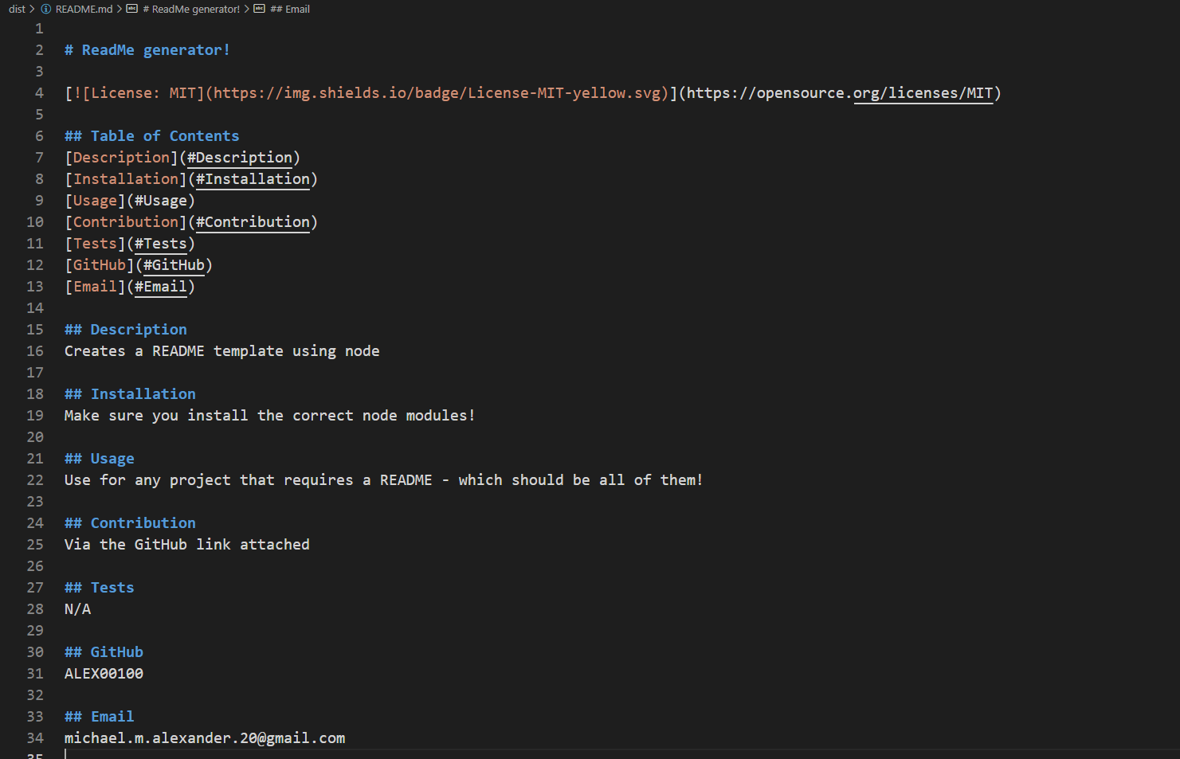This screenshot has height=759, width=1180.
Task: Click the ## Usage heading text
Action: pyautogui.click(x=99, y=458)
